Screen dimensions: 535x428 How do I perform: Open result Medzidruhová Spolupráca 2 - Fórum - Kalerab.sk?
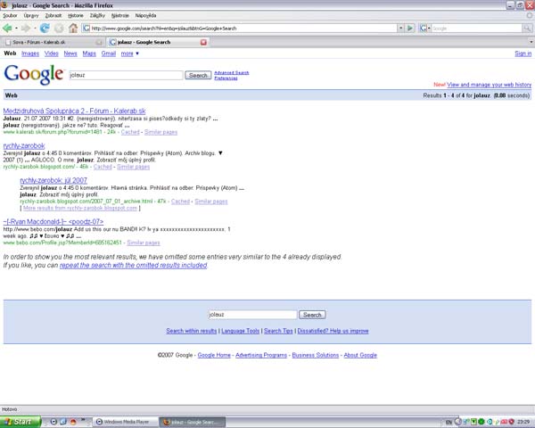74,111
